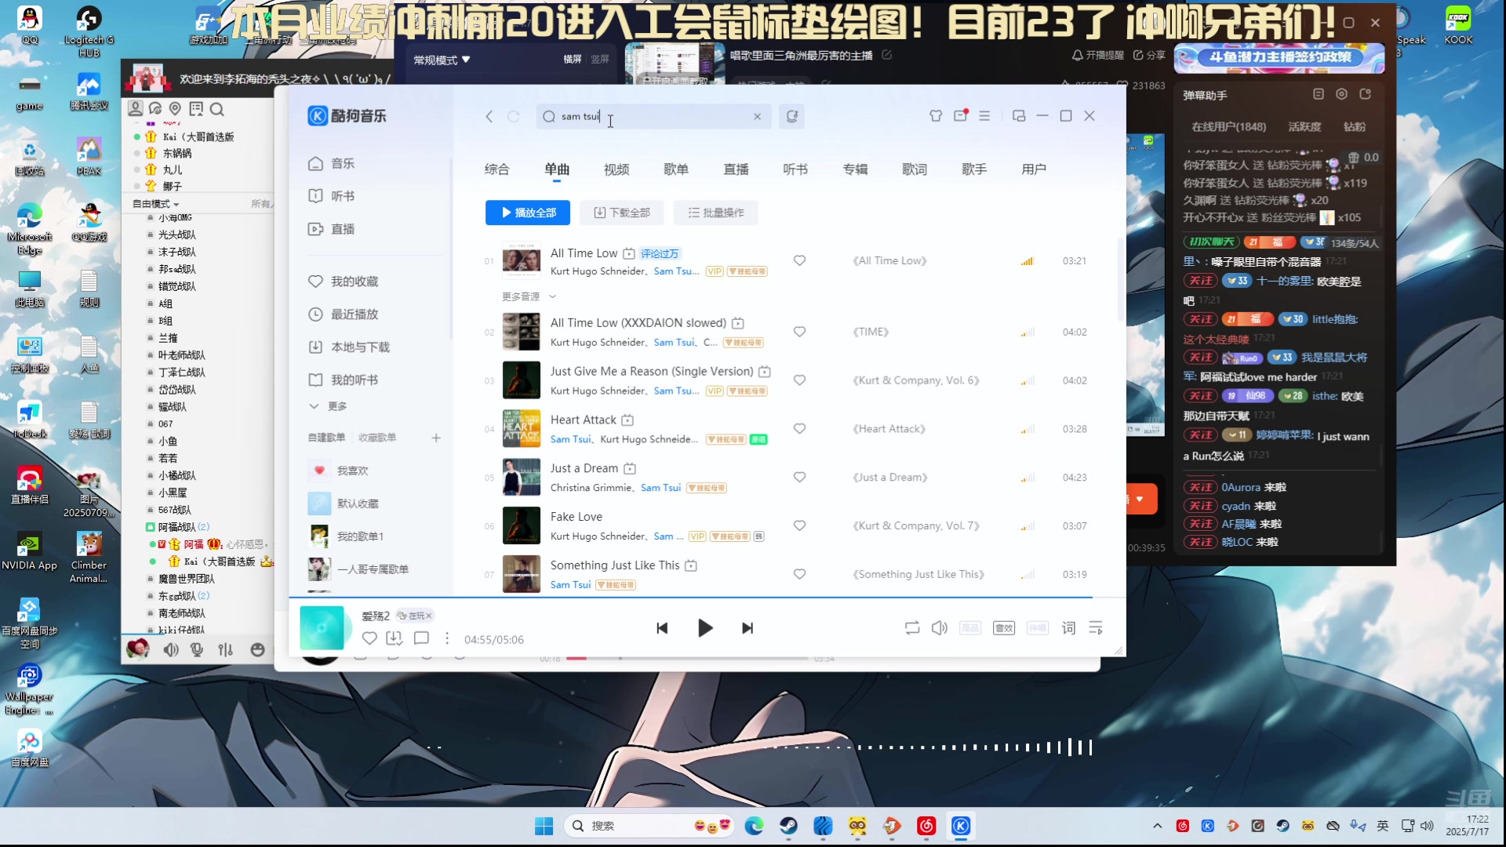Toggle the loop playback mode icon
Screen dimensions: 1506x847
click(911, 628)
